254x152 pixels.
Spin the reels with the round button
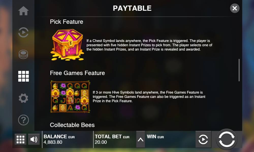tap(227, 139)
